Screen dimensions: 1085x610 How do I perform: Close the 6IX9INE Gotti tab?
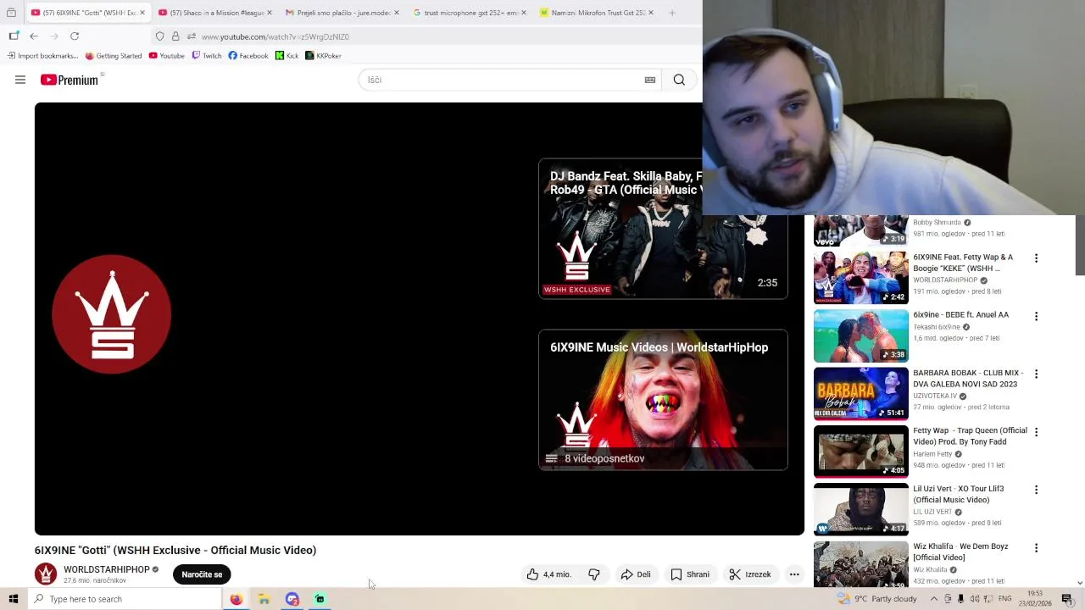coord(142,13)
